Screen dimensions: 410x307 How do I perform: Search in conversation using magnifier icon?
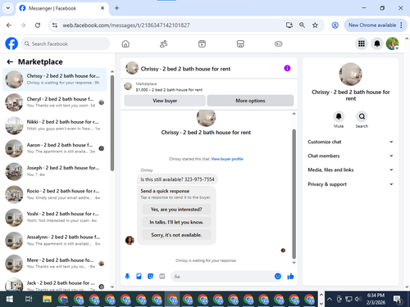coord(362,116)
